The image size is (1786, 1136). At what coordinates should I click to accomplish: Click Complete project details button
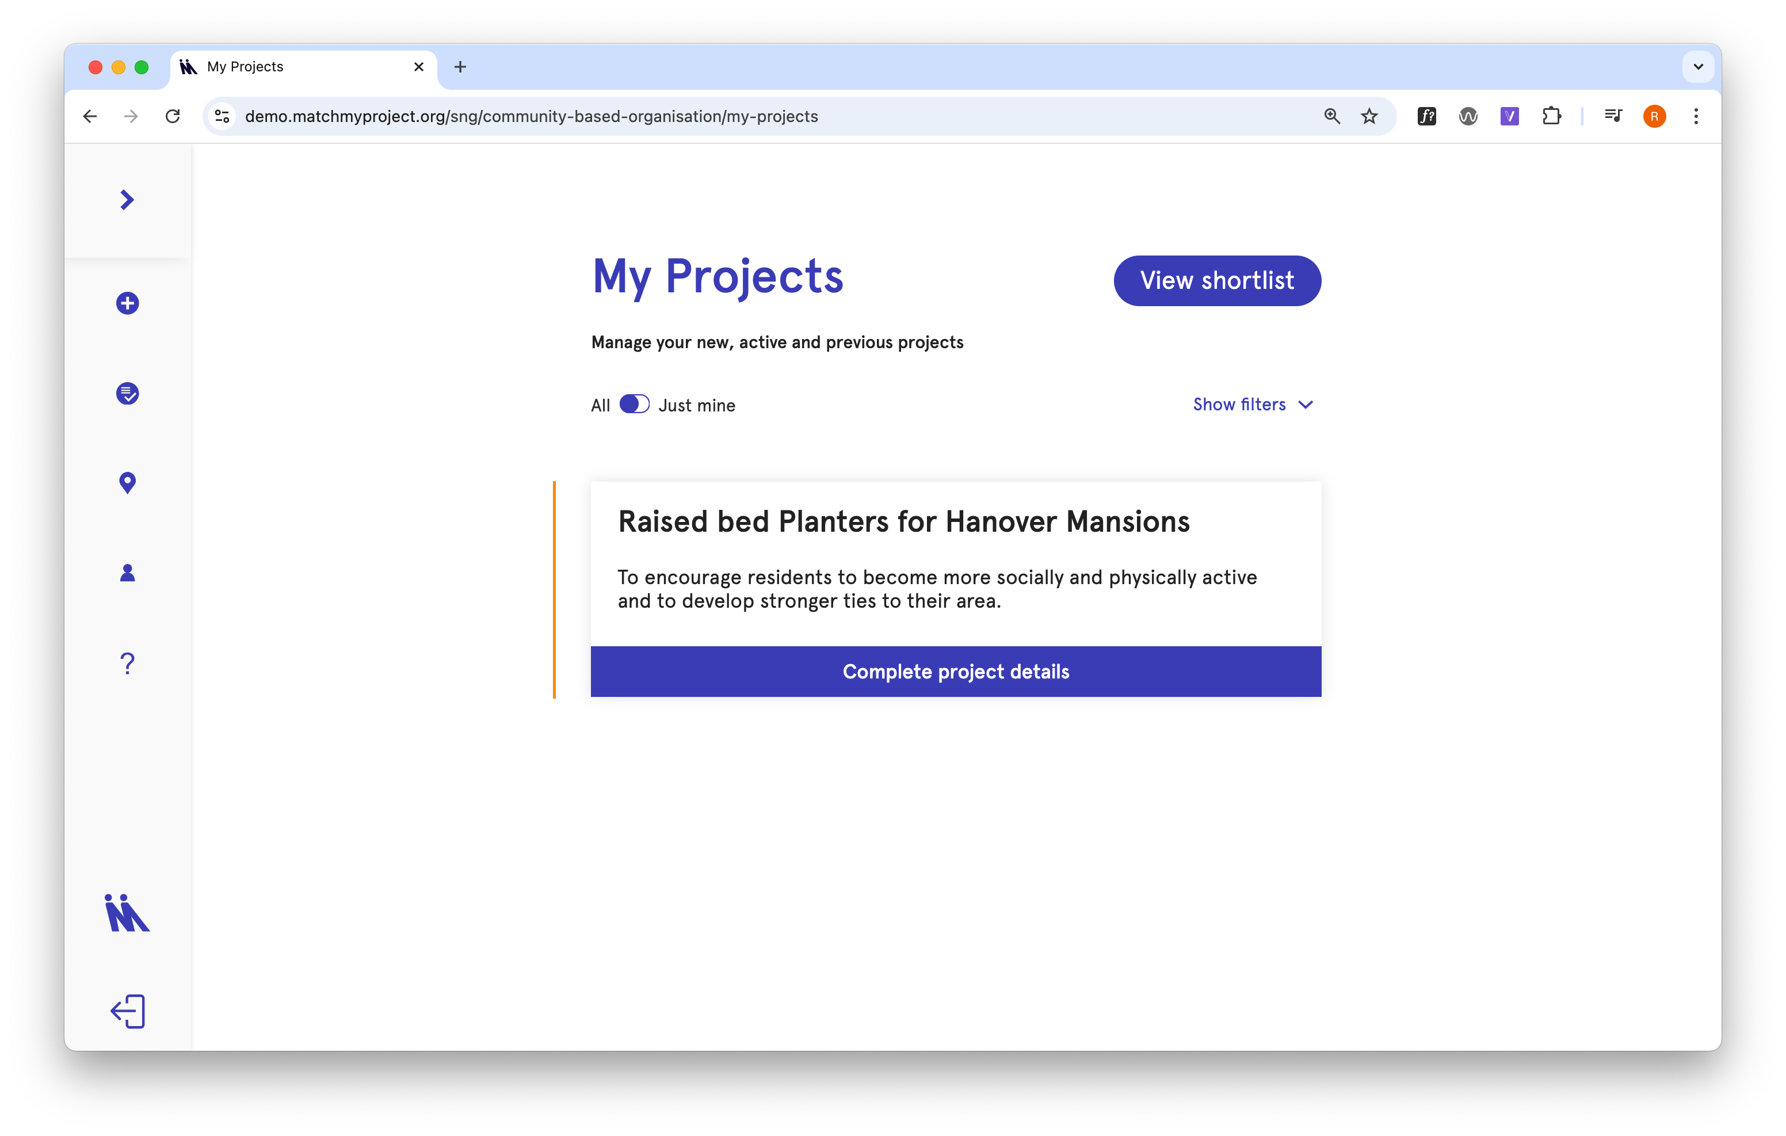tap(955, 672)
